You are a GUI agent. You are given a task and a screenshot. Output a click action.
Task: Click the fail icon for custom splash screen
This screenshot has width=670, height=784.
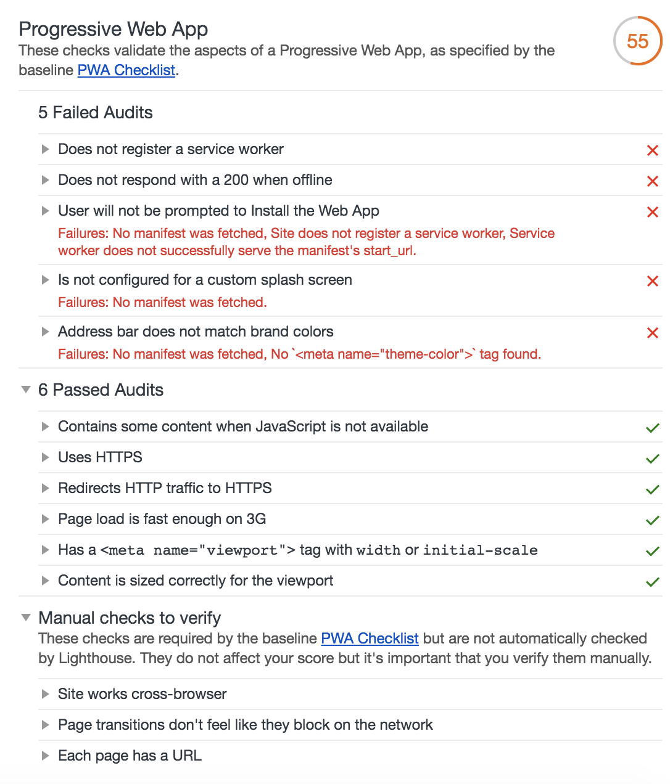[x=652, y=280]
